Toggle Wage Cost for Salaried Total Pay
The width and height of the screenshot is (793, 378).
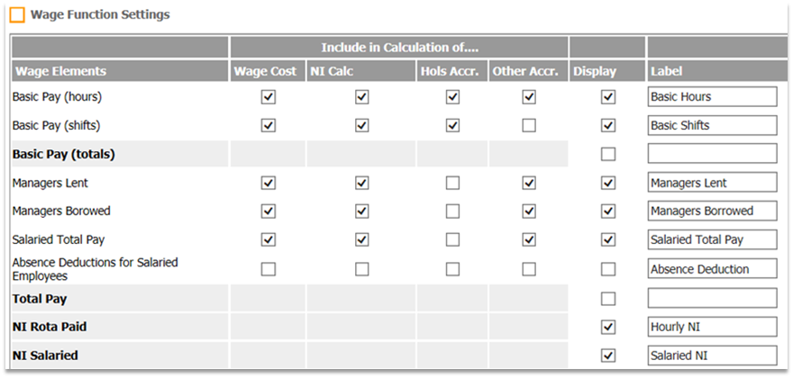click(268, 240)
